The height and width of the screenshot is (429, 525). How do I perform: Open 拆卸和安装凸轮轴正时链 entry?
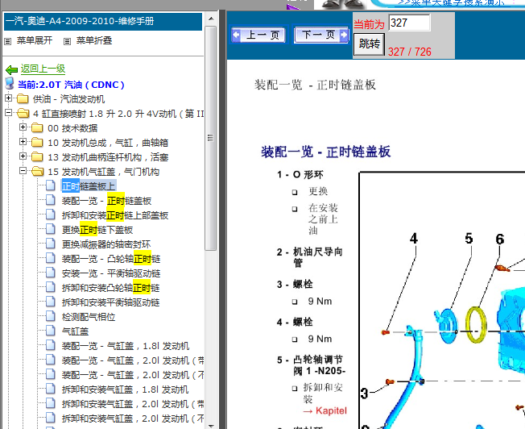(x=110, y=288)
